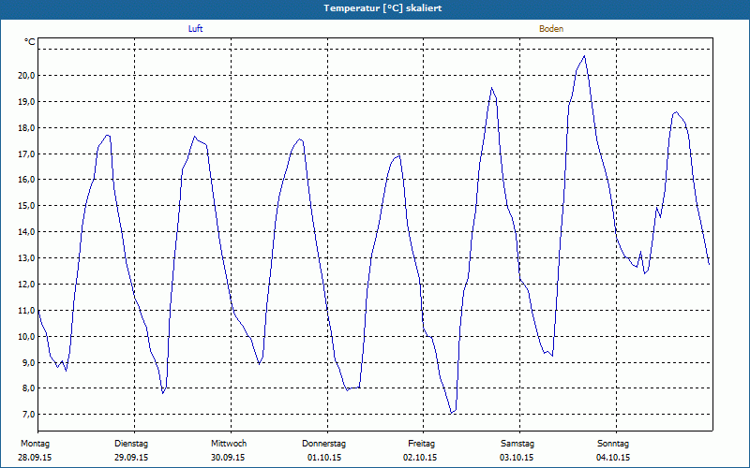Image resolution: width=750 pixels, height=468 pixels.
Task: Click the '8,0' y-axis value
Action: coord(29,388)
